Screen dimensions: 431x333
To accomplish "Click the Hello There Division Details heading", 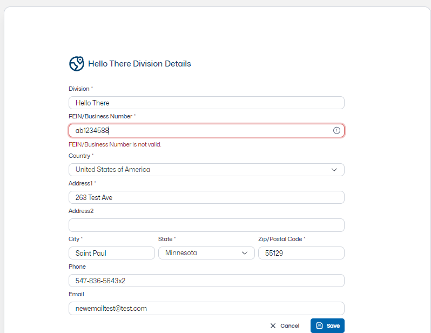I will point(139,64).
